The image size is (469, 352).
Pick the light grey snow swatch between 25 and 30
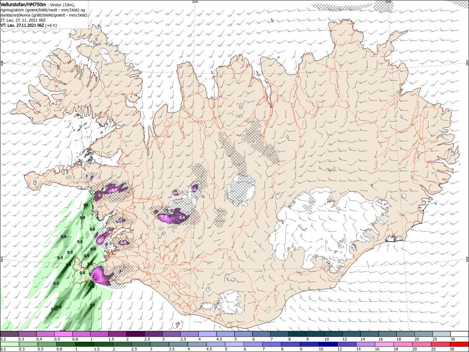pyautogui.click(x=441, y=334)
